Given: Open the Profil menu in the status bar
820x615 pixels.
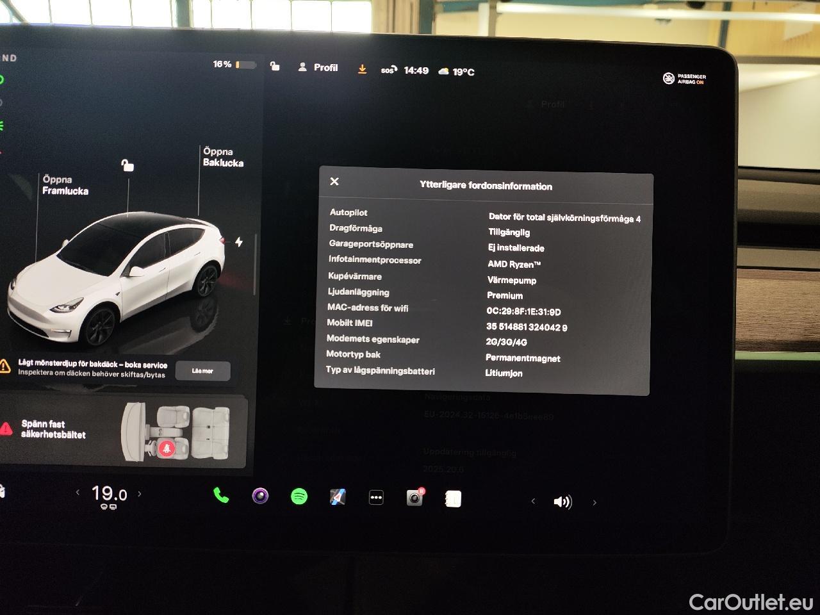Looking at the screenshot, I should click(318, 67).
